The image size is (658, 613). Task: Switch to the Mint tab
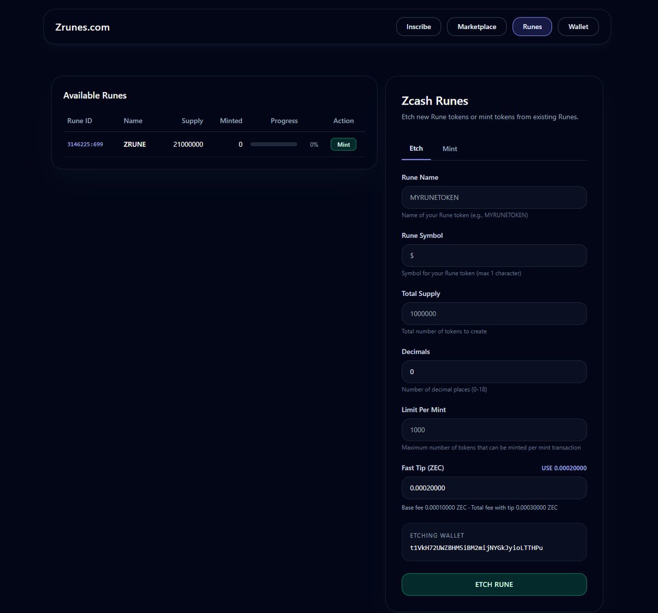[450, 148]
